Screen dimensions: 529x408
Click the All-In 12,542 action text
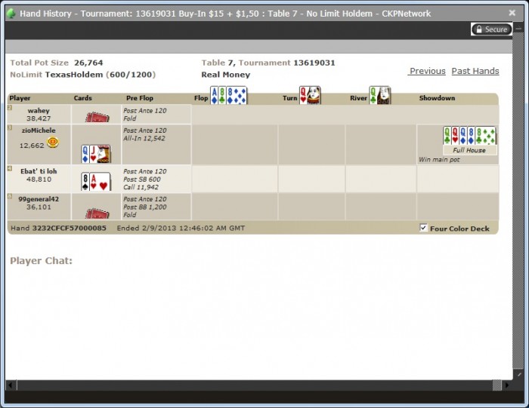[x=144, y=138]
